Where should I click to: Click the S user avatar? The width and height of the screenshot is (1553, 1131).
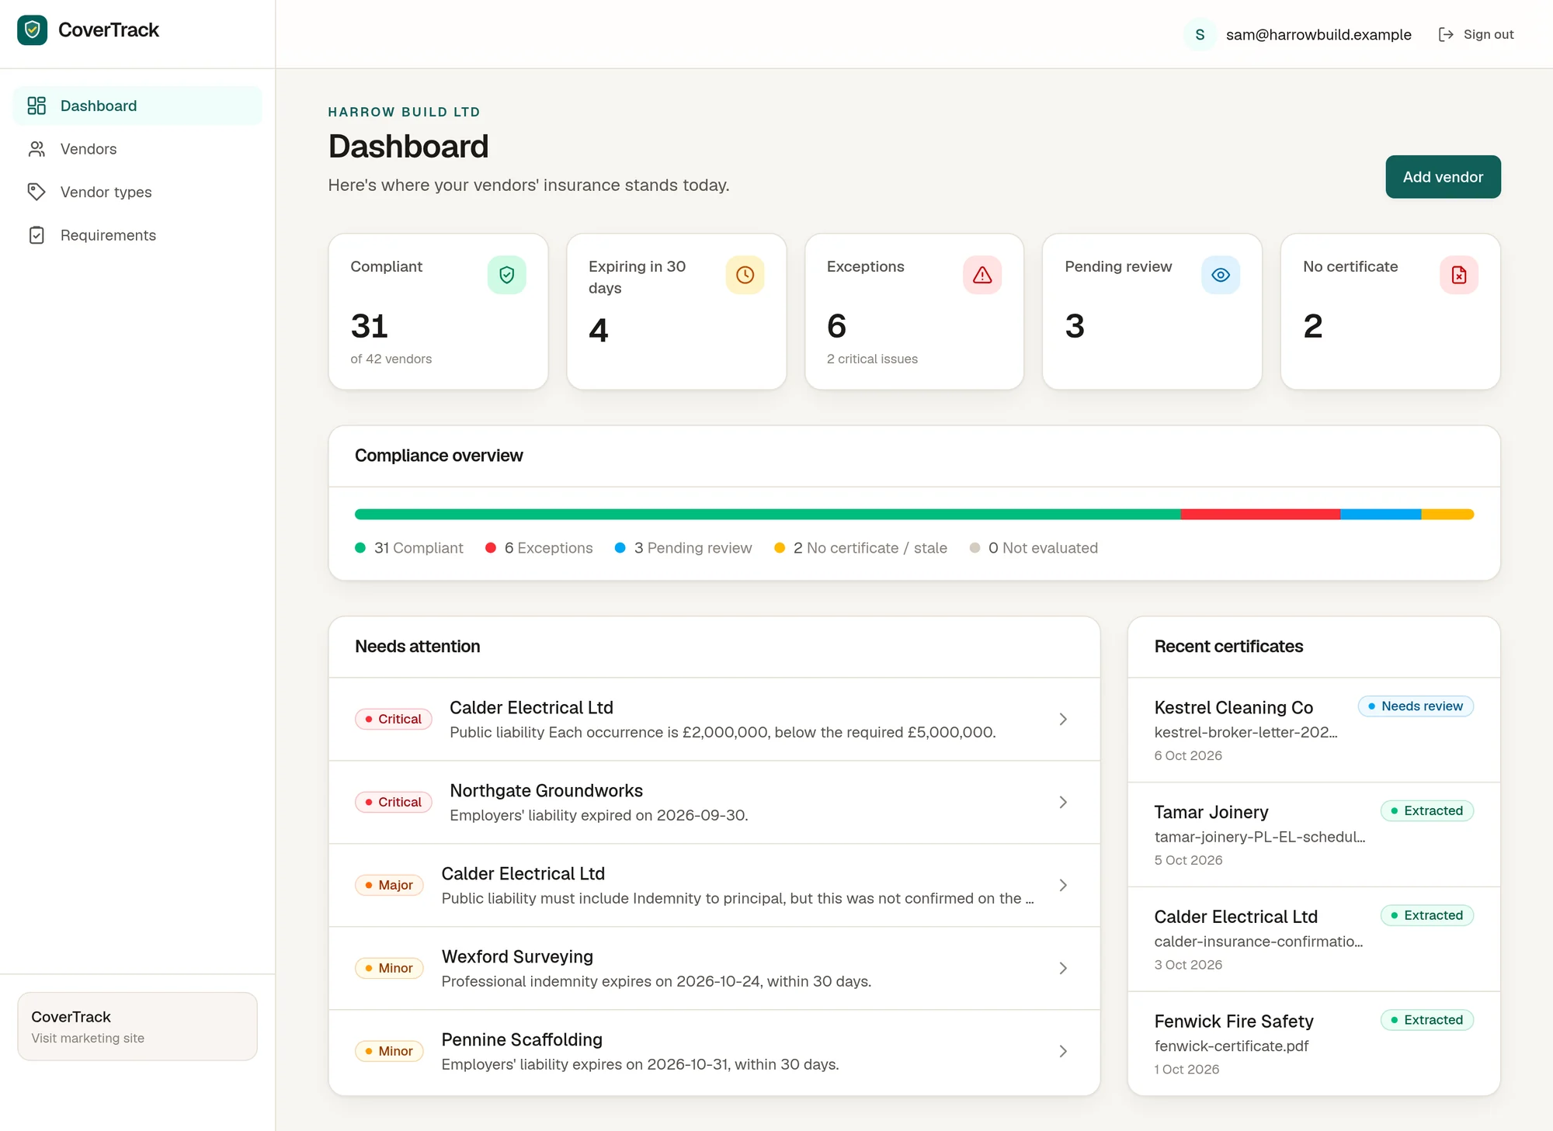1200,34
